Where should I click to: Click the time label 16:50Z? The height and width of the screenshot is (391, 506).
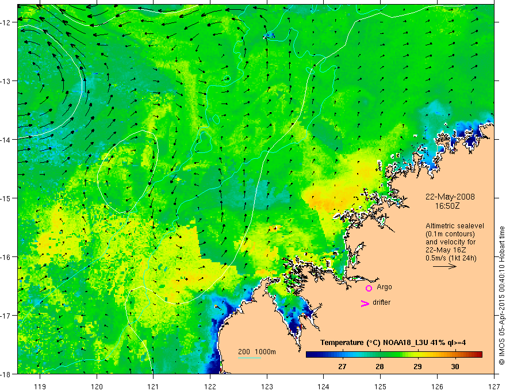point(447,205)
